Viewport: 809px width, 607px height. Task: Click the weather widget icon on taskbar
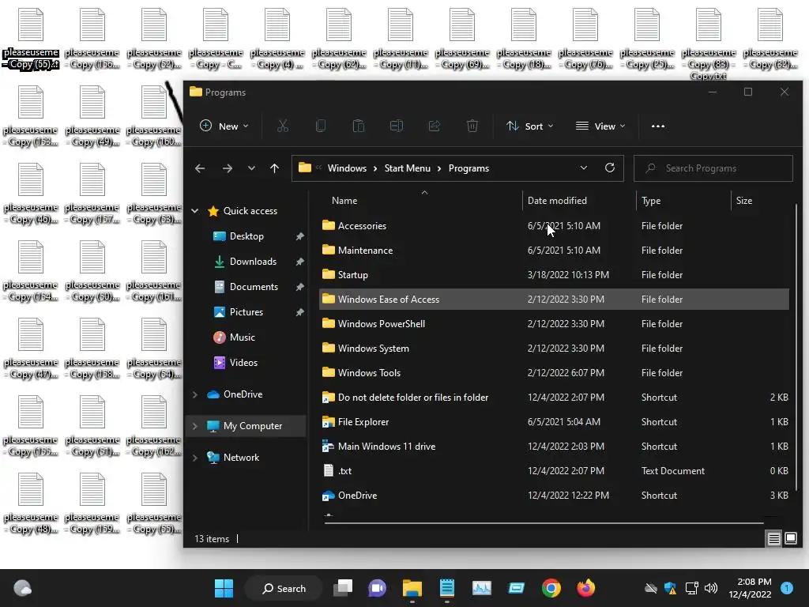[22, 588]
